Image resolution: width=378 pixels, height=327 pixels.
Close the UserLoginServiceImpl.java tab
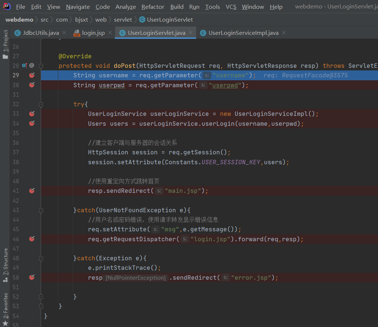[x=284, y=33]
